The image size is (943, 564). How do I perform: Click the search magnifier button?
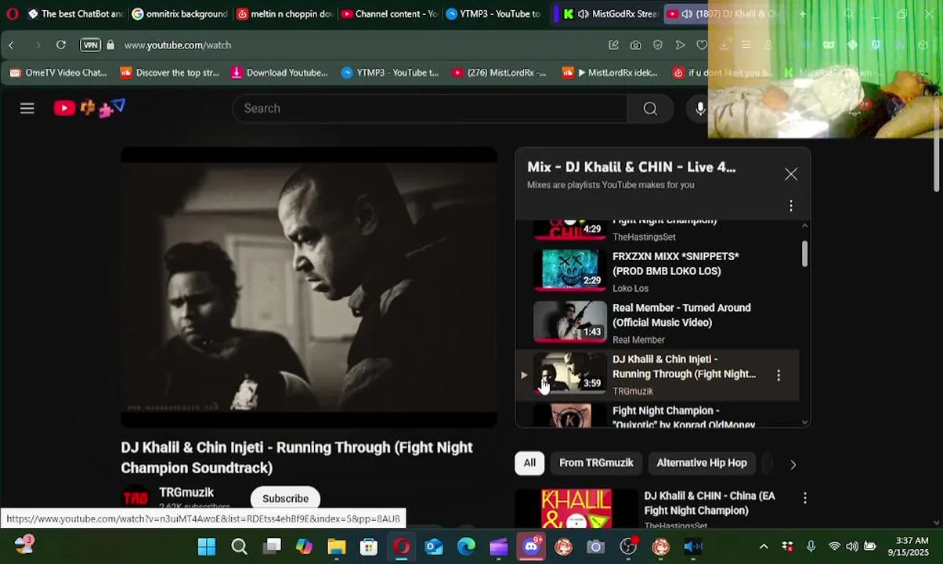(x=650, y=108)
